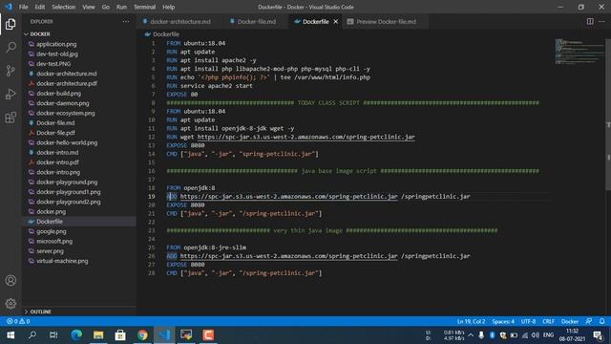The image size is (611, 344).
Task: Open the Terminal menu
Action: click(x=144, y=7)
